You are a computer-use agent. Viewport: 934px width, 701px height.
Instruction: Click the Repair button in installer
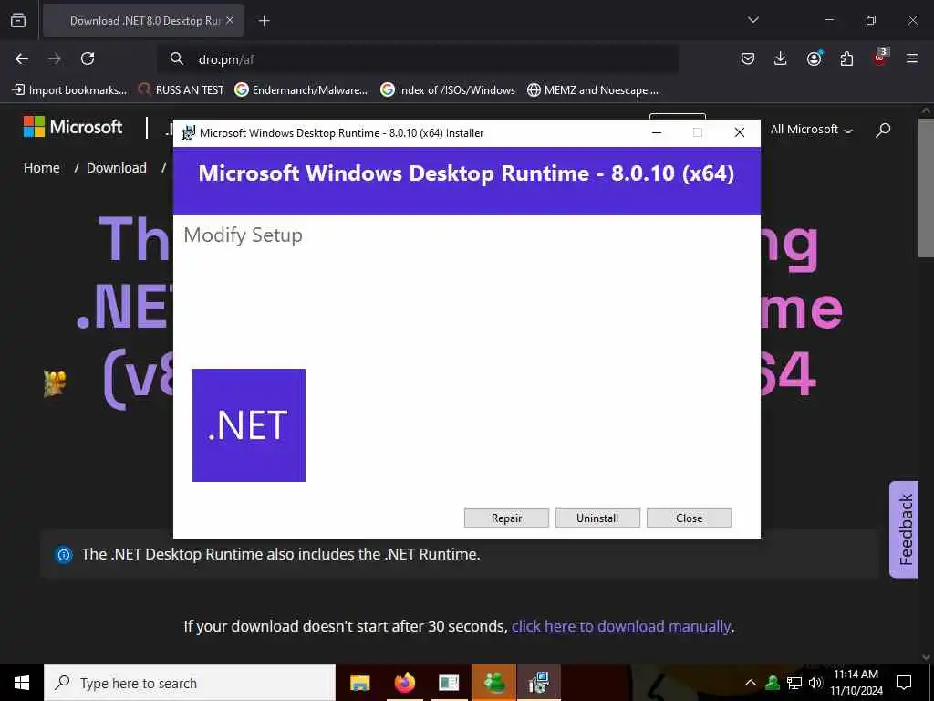click(x=506, y=518)
